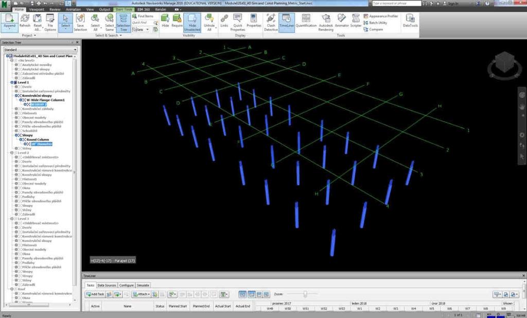Click the Compare tool

tap(373, 29)
